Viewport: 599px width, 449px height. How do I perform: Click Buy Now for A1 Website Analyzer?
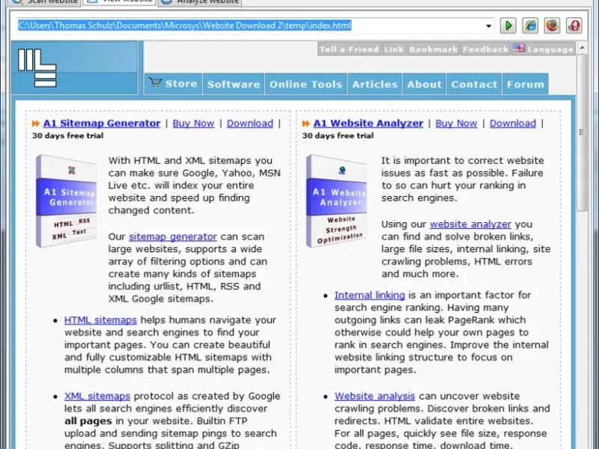(x=456, y=123)
